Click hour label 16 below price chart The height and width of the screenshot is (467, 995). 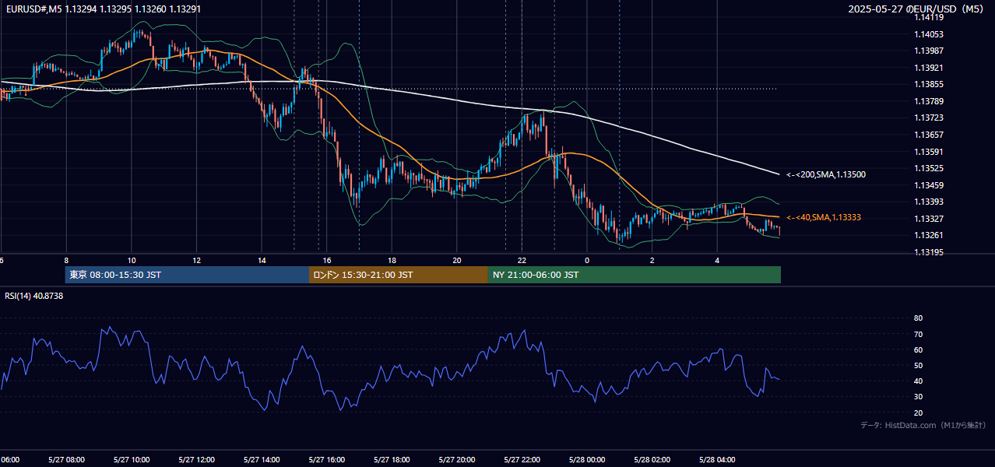coord(327,260)
